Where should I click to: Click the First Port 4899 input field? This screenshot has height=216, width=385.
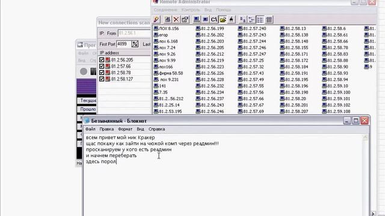pyautogui.click(x=124, y=44)
